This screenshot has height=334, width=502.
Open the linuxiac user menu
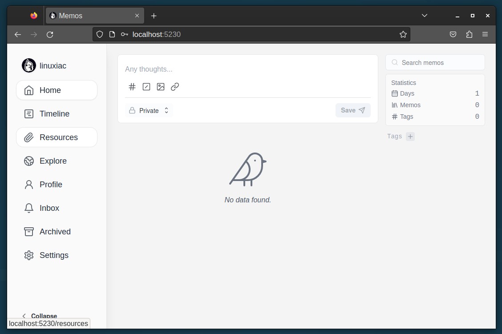44,65
